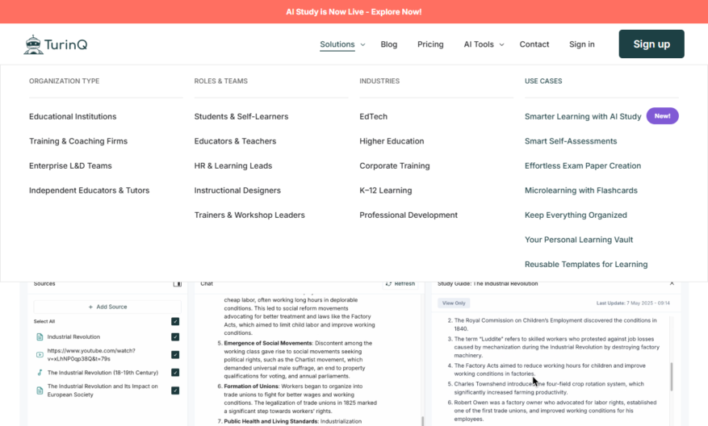Open the AI Tools menu label

pos(479,44)
